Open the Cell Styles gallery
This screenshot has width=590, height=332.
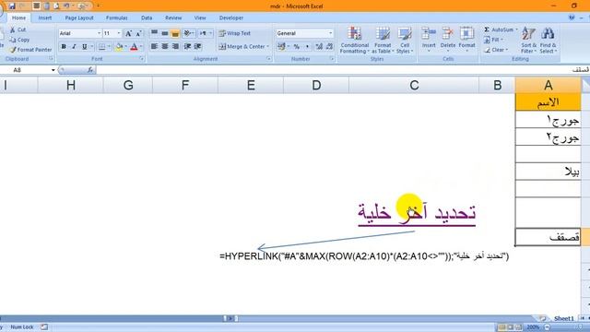pos(405,40)
